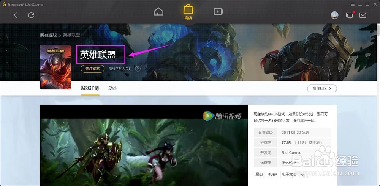This screenshot has width=380, height=186.
Task: Maximize the WeGame window
Action: pyautogui.click(x=367, y=4)
